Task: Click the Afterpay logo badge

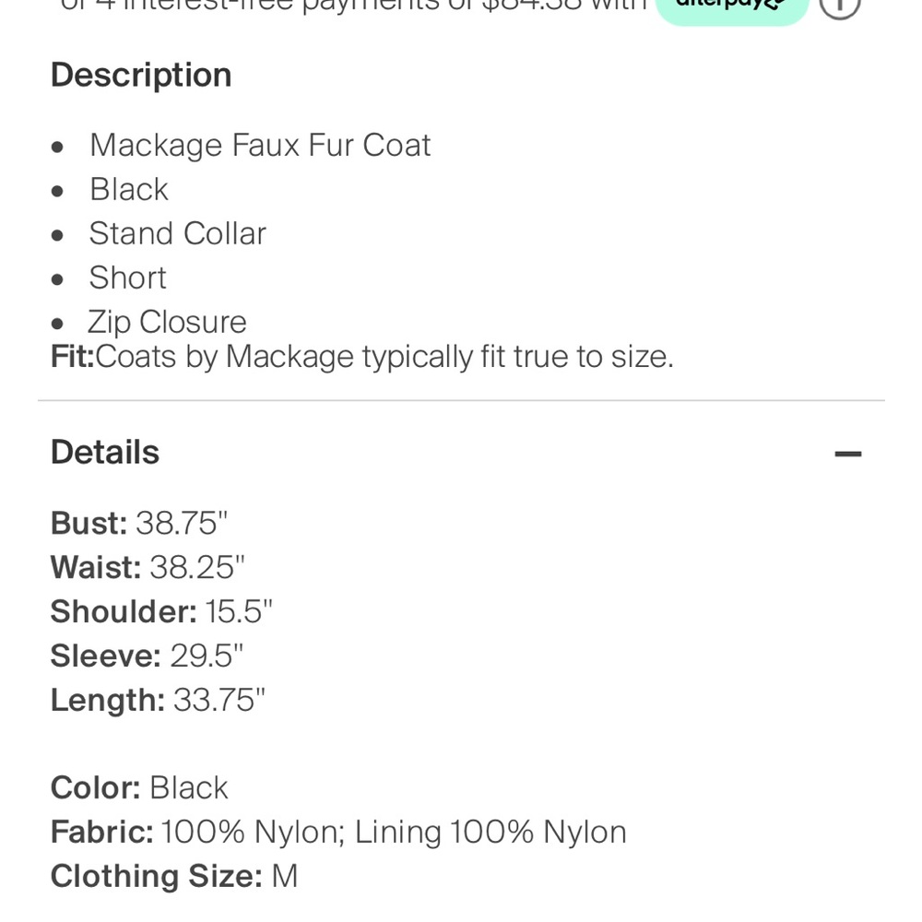Action: tap(733, 5)
